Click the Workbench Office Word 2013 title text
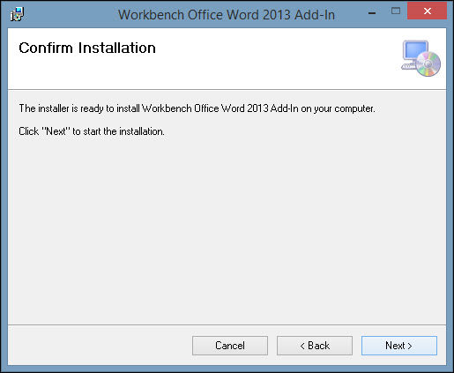Viewport: 454px width, 373px height. [227, 15]
